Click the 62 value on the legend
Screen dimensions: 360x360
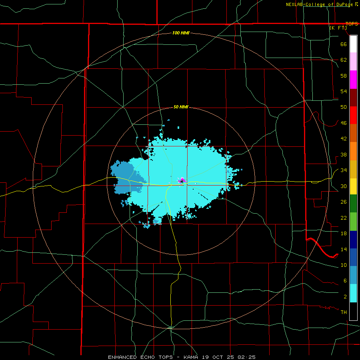(x=344, y=60)
